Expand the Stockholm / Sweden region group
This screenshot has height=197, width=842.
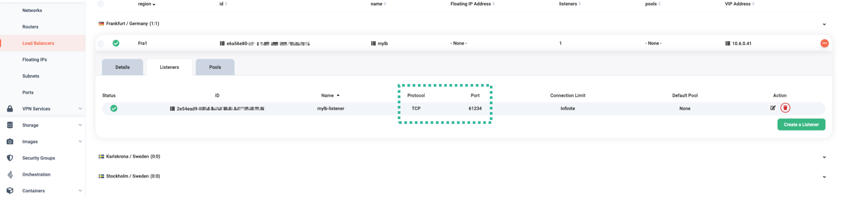(x=824, y=177)
